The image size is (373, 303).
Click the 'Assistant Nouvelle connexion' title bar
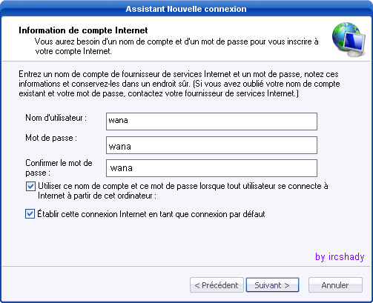pos(186,9)
